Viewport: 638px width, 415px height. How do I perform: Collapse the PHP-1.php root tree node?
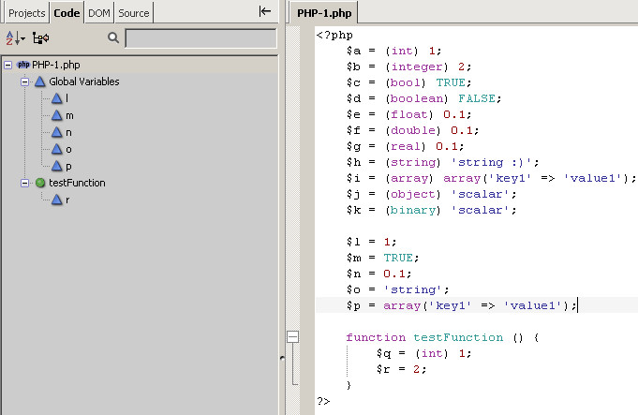click(x=8, y=65)
